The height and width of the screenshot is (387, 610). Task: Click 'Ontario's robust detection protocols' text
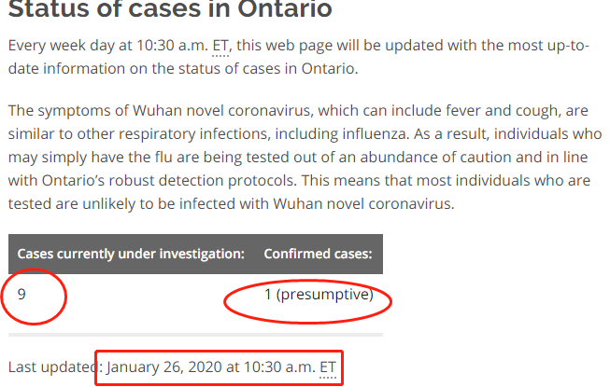click(167, 181)
